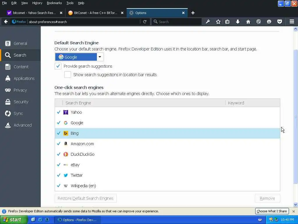Screen dimensions: 298x224
Task: Click Choose What I Share button
Action: click(x=272, y=211)
